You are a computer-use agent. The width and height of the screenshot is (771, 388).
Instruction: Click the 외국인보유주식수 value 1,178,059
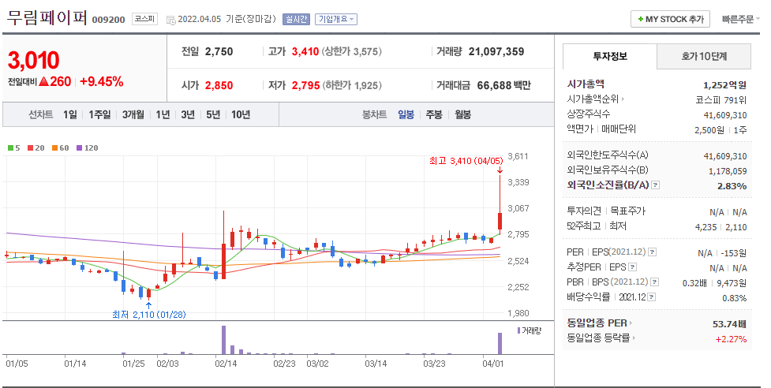tap(728, 171)
